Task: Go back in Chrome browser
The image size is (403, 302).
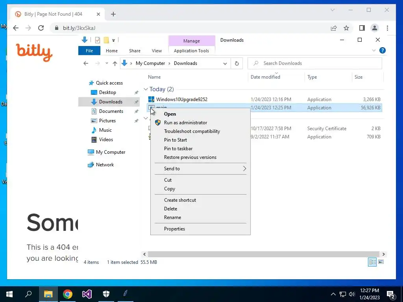Action: tap(16, 28)
